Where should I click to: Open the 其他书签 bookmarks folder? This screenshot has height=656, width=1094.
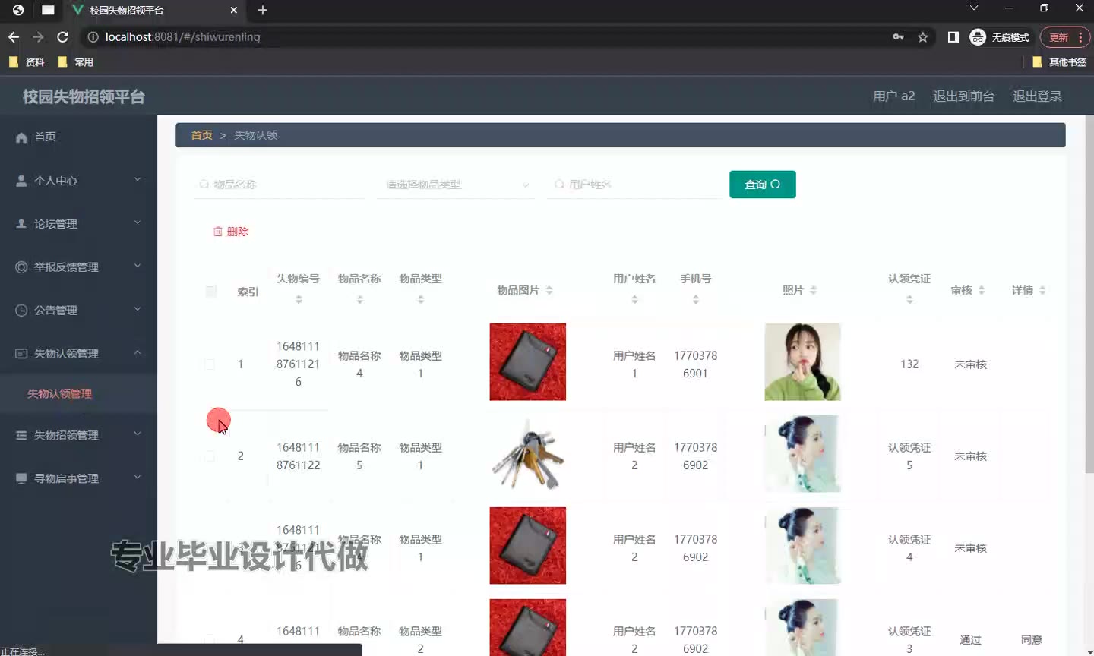[x=1059, y=62]
